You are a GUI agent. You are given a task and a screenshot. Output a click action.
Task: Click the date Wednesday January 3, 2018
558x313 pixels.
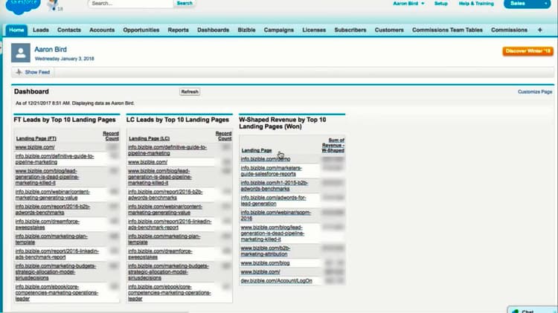coord(65,59)
